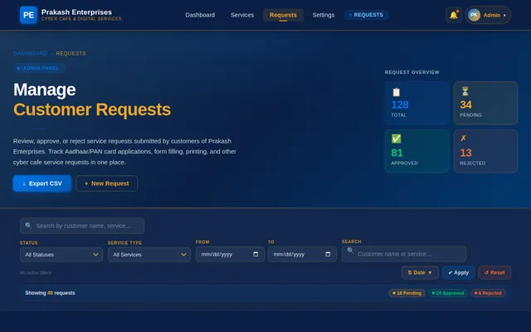Click the PE logo icon
Image resolution: width=531 pixels, height=332 pixels.
coord(28,15)
